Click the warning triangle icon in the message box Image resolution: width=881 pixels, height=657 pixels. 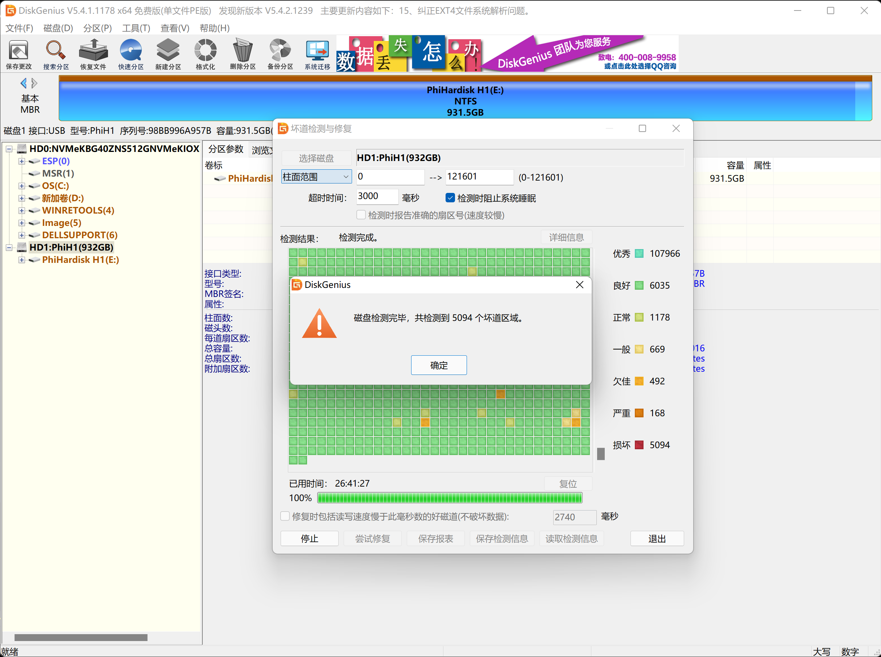coord(319,323)
